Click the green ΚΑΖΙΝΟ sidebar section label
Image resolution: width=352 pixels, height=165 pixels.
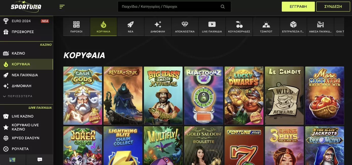tap(46, 45)
